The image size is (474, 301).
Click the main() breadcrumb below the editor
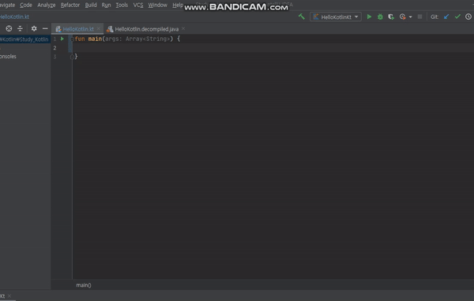(84, 285)
